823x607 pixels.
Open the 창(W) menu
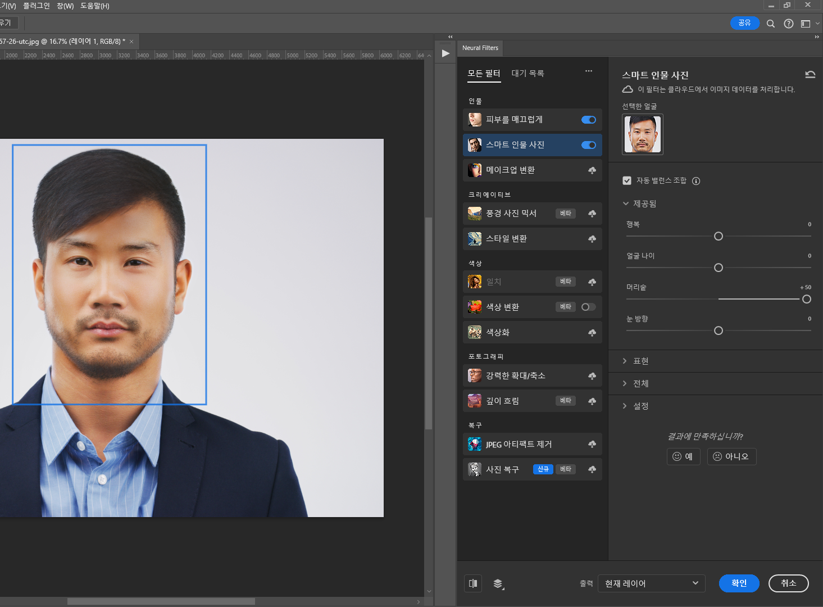click(x=65, y=6)
